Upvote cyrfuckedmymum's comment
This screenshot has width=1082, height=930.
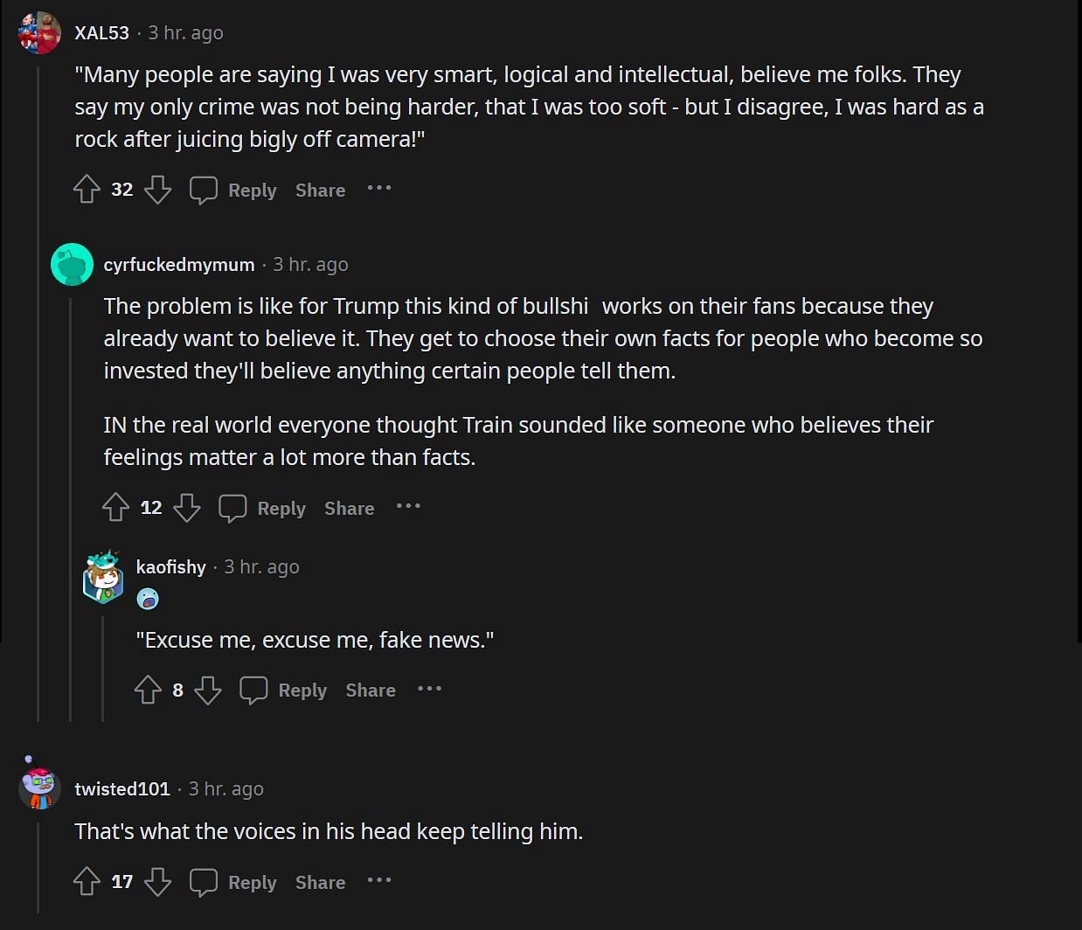115,508
